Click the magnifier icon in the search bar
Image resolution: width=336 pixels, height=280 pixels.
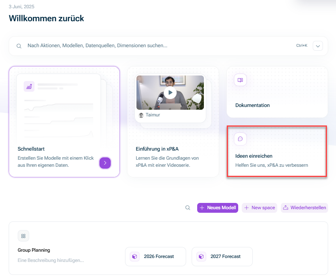point(19,46)
